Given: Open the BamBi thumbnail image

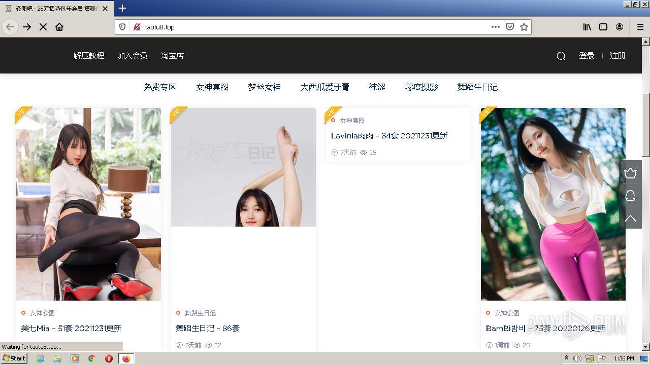Looking at the screenshot, I should [x=553, y=204].
